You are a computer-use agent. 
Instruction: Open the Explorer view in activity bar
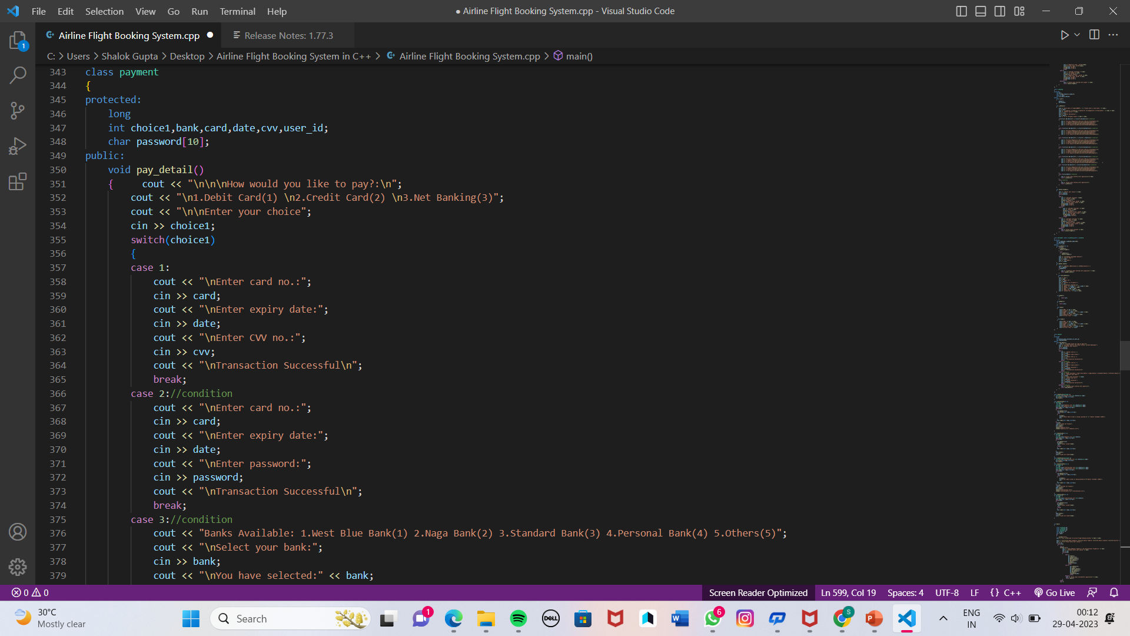(x=18, y=40)
